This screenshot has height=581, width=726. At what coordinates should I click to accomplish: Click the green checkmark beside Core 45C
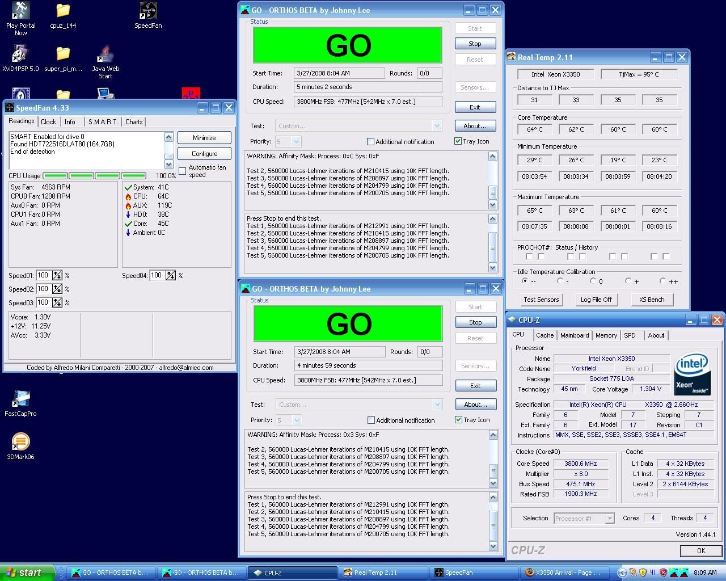(128, 224)
